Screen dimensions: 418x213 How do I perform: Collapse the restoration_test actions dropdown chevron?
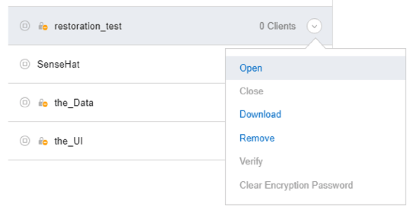[x=314, y=26]
